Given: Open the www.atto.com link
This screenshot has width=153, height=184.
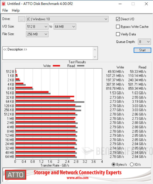Looking at the screenshot, I should click(x=77, y=178).
